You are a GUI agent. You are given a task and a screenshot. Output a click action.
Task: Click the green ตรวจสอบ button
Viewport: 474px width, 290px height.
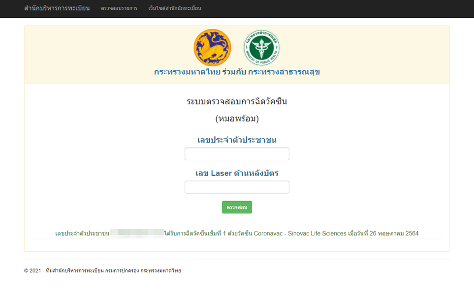237,207
